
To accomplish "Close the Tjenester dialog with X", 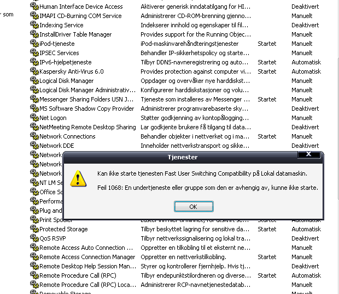I will pyautogui.click(x=308, y=154).
